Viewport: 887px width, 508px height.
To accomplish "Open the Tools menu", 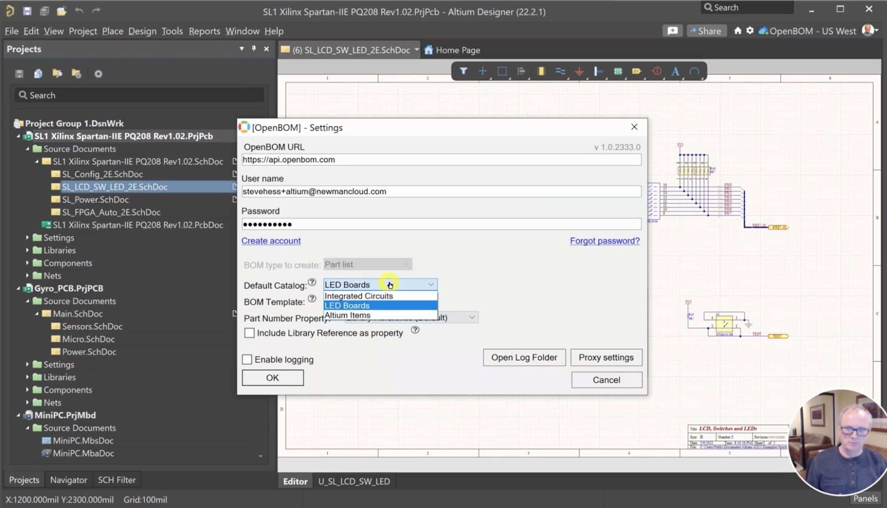I will click(x=172, y=31).
